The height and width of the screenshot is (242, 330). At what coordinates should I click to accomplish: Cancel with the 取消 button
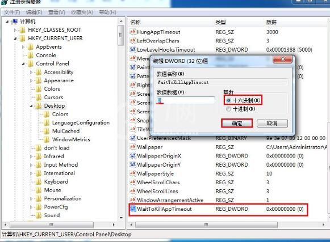pos(272,124)
